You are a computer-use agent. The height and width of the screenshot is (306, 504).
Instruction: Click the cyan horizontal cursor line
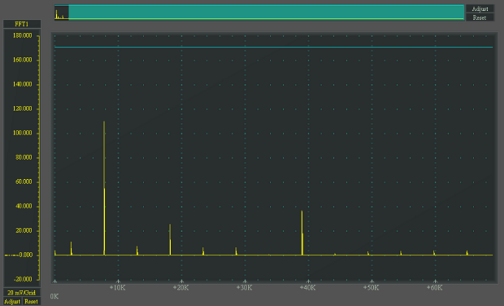click(273, 47)
